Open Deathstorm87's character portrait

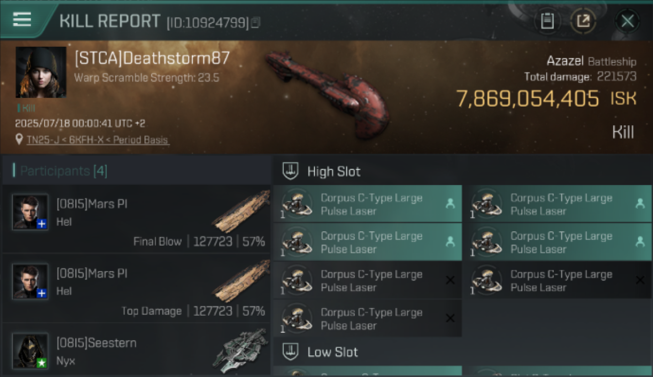(x=41, y=72)
